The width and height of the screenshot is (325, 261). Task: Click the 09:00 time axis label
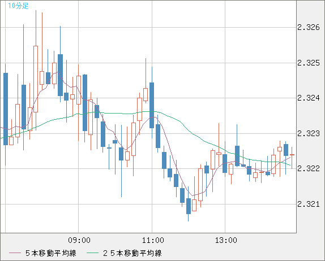click(79, 240)
